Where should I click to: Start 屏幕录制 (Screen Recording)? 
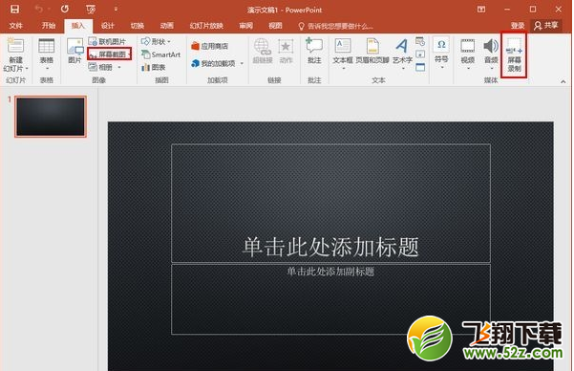pos(514,55)
